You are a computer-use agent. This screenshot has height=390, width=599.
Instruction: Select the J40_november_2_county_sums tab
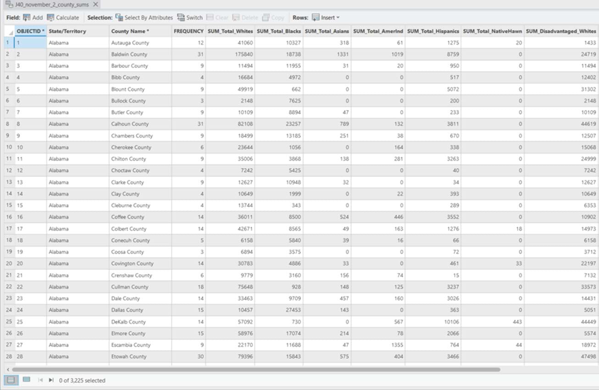click(50, 5)
